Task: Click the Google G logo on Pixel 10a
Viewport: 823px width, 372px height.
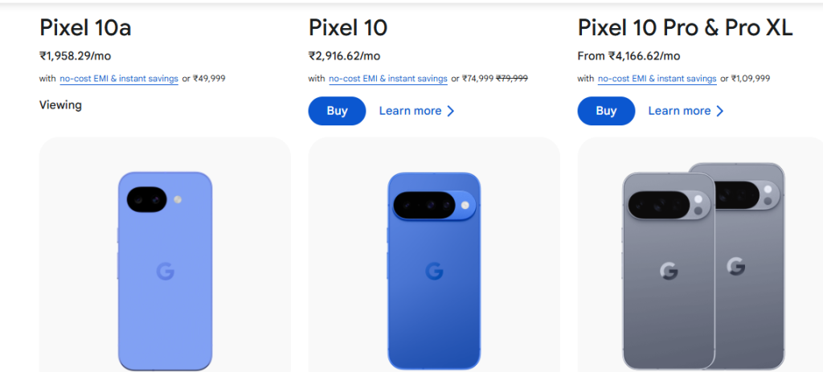Action: 165,272
